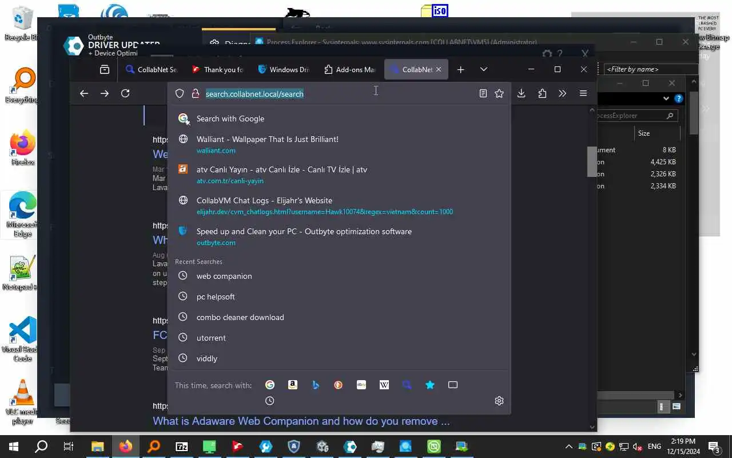Select recent search 'viddly'
Image resolution: width=732 pixels, height=458 pixels.
pos(339,358)
